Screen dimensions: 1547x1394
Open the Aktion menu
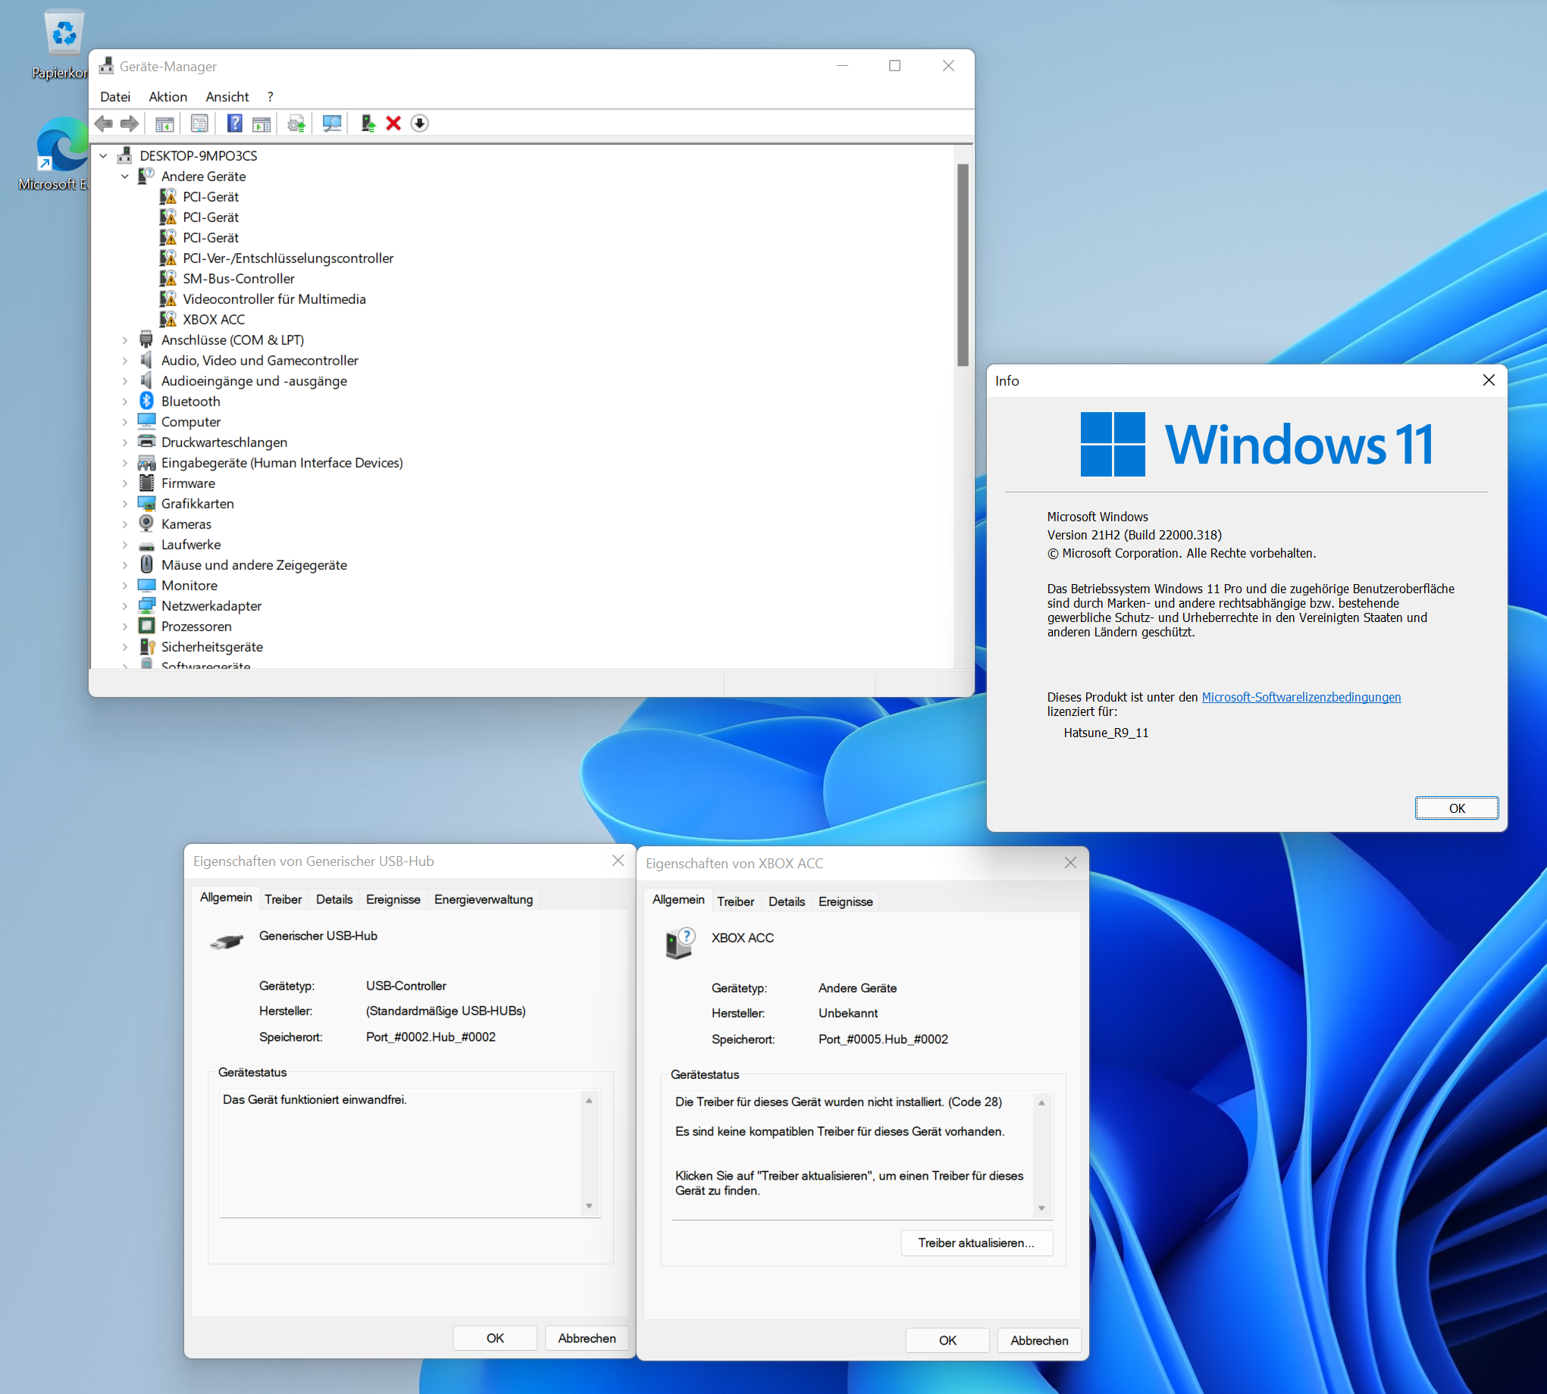(x=168, y=96)
